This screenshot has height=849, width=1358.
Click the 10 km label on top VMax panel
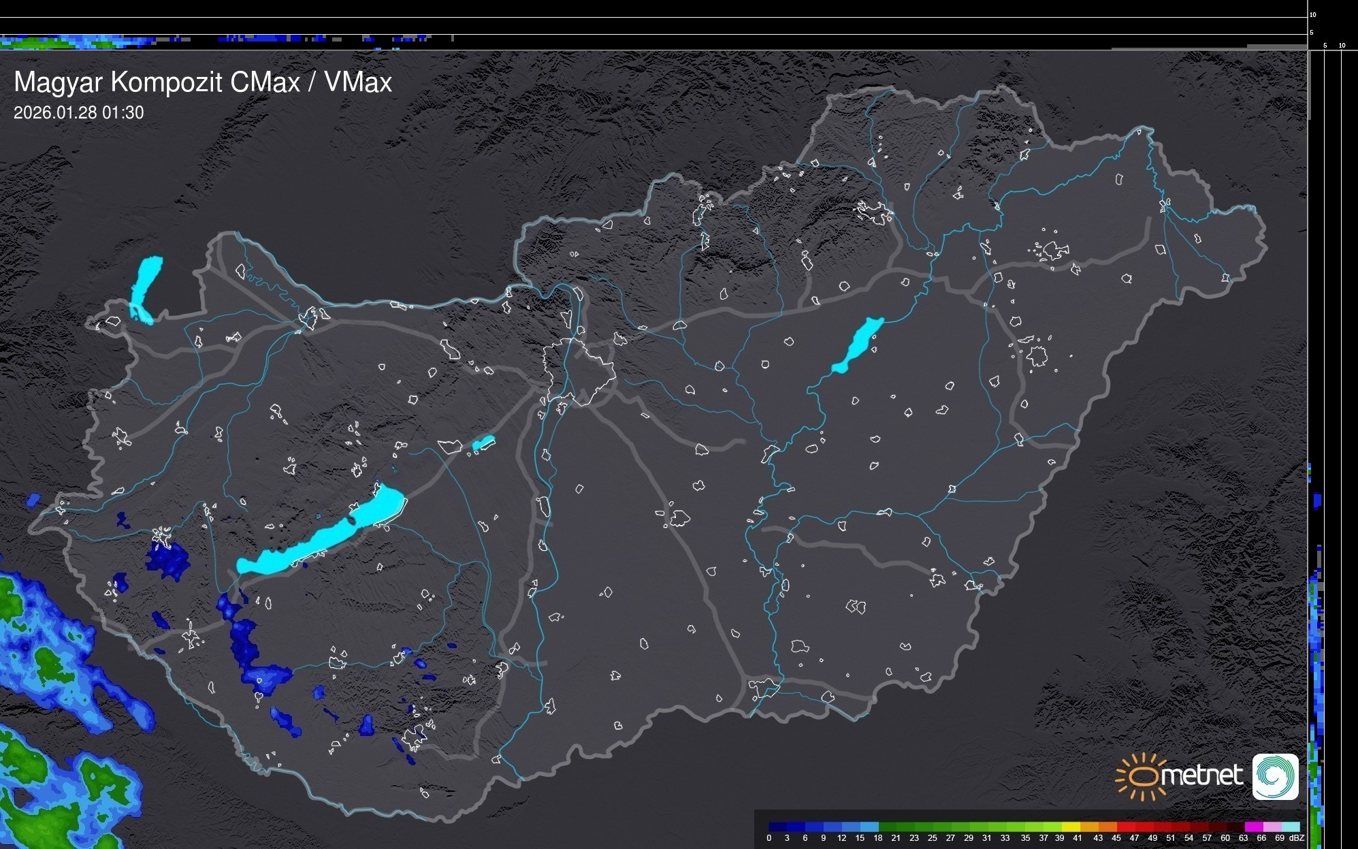[1313, 14]
